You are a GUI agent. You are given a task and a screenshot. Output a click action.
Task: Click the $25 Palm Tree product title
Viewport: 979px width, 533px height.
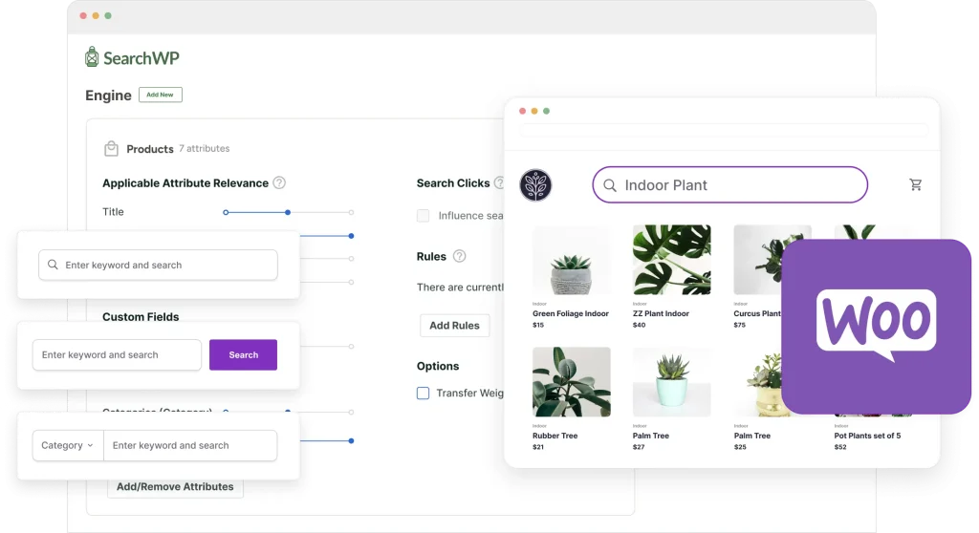[751, 436]
